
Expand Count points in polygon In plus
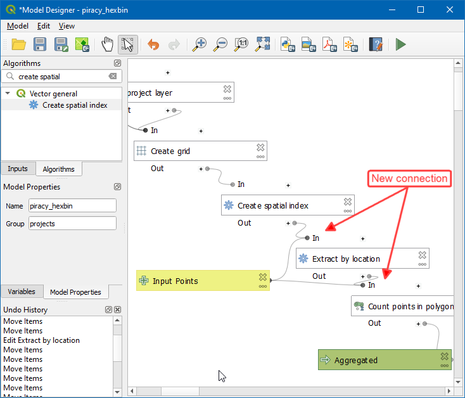(418, 286)
